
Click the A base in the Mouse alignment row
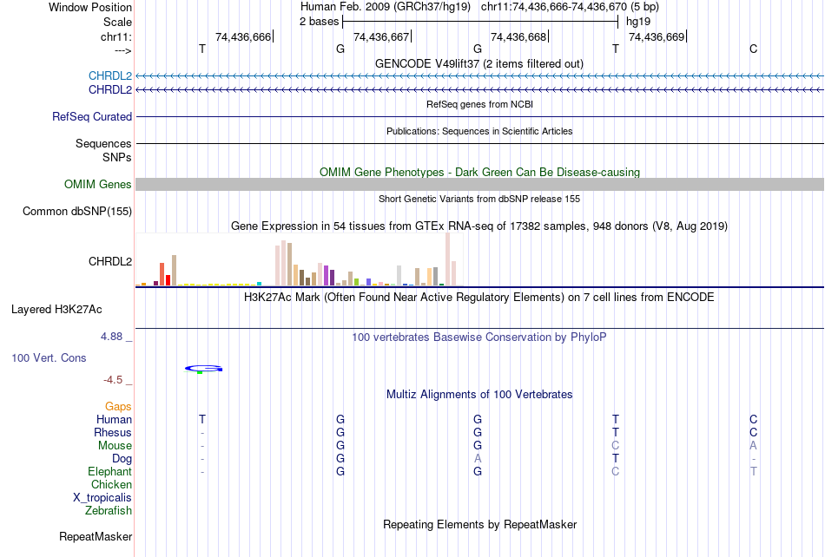(x=754, y=446)
